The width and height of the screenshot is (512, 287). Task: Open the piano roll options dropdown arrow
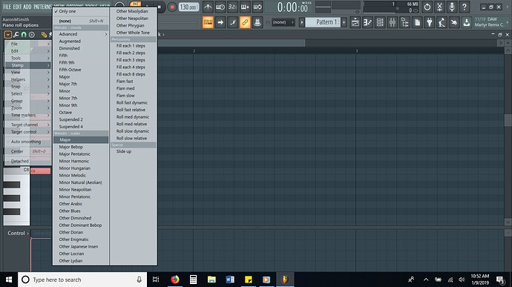tap(8, 34)
